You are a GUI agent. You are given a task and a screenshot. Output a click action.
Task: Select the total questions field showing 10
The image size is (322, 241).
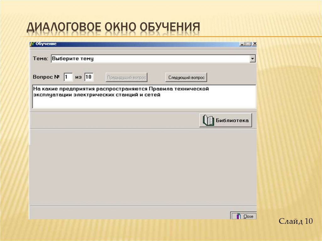[89, 77]
